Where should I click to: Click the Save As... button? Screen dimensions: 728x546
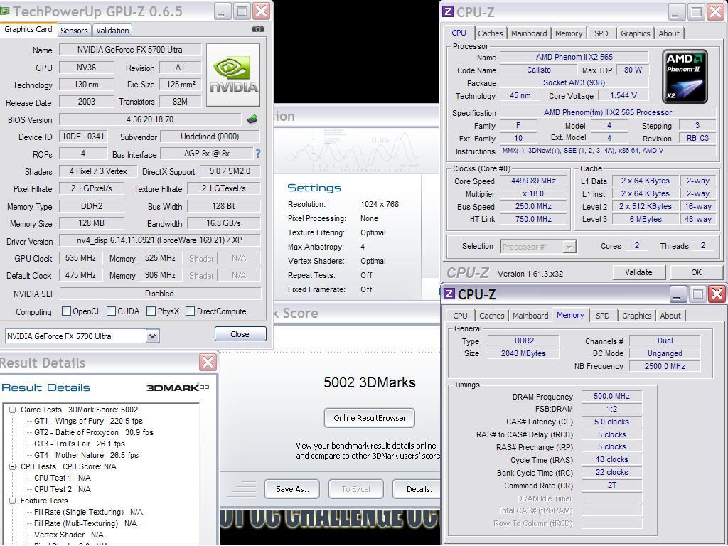pos(292,489)
